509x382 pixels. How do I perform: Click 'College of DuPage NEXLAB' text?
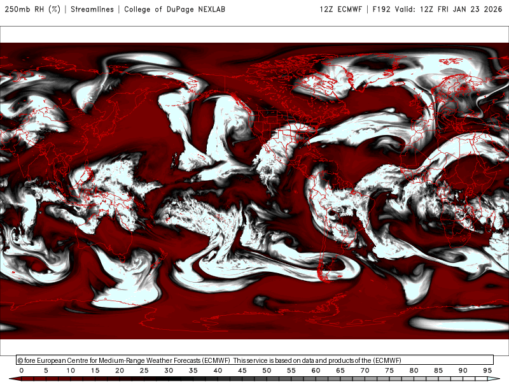(174, 9)
